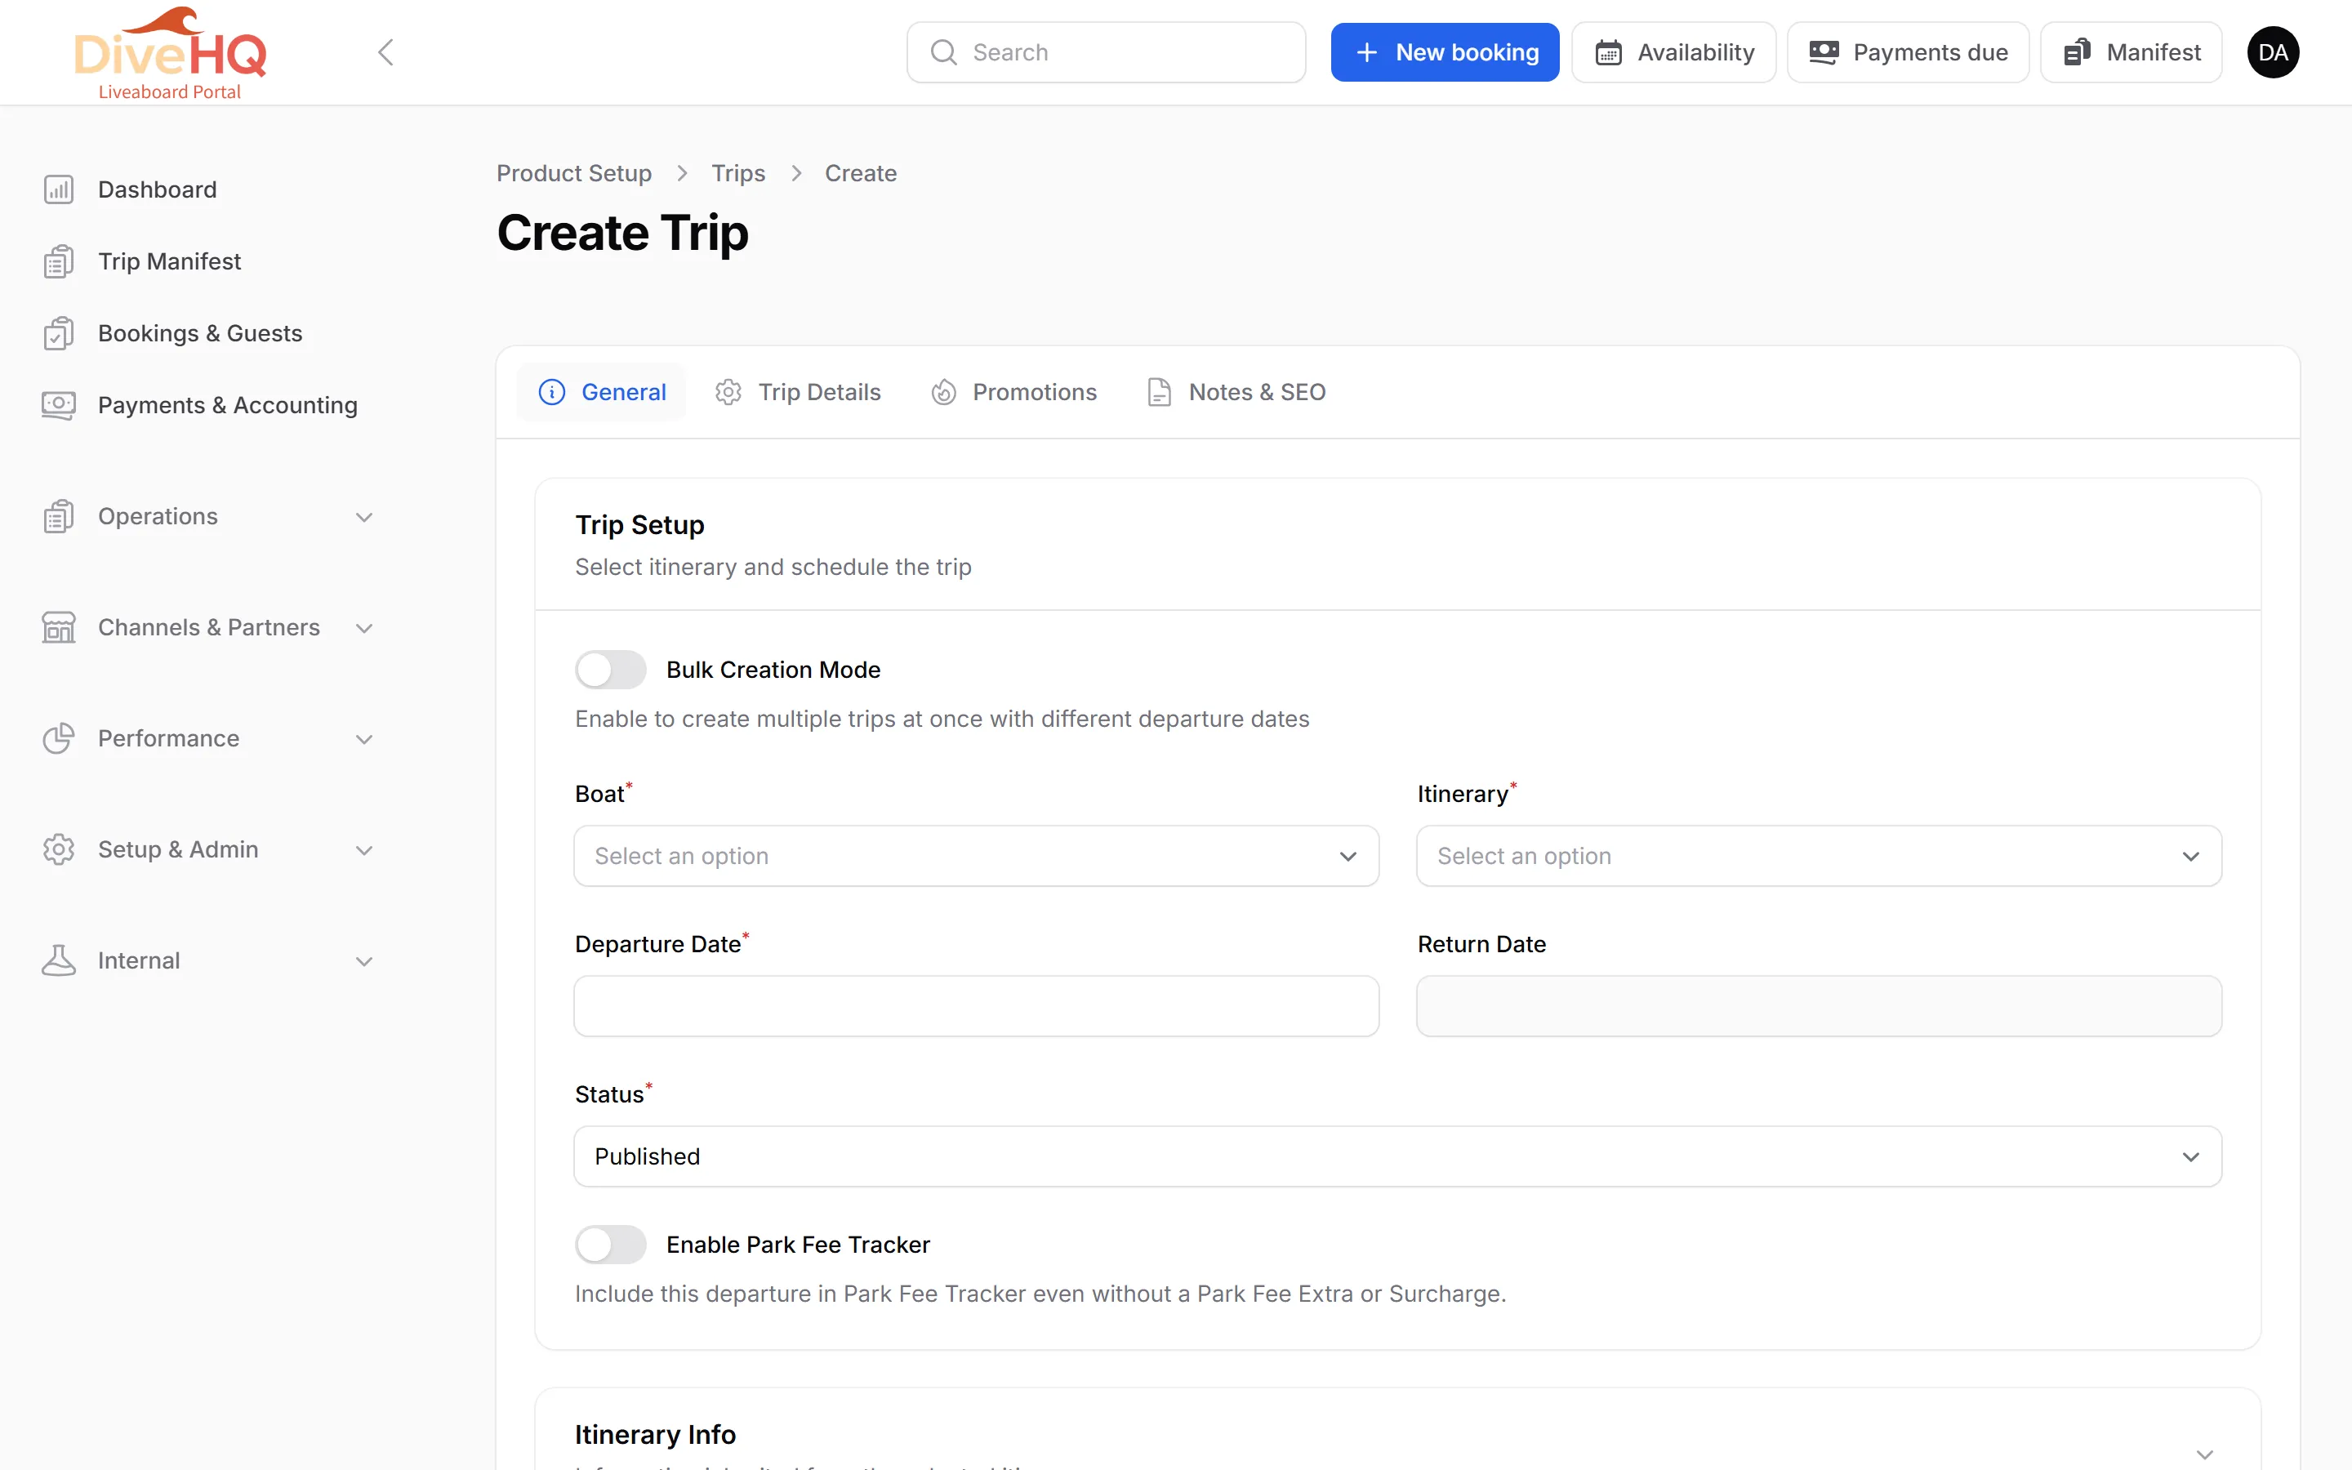
Task: Click the Setup & Admin gear icon
Action: [x=58, y=849]
